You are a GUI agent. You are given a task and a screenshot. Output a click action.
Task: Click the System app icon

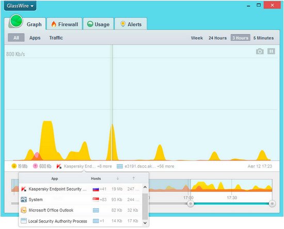(24, 200)
